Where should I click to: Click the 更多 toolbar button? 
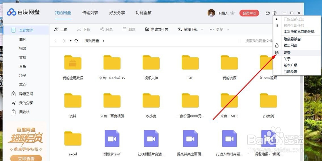click(217, 29)
